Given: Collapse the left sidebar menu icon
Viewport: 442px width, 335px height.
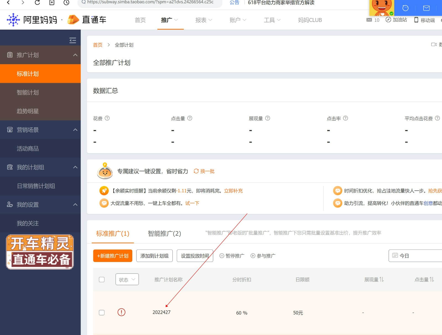Looking at the screenshot, I should point(73,40).
